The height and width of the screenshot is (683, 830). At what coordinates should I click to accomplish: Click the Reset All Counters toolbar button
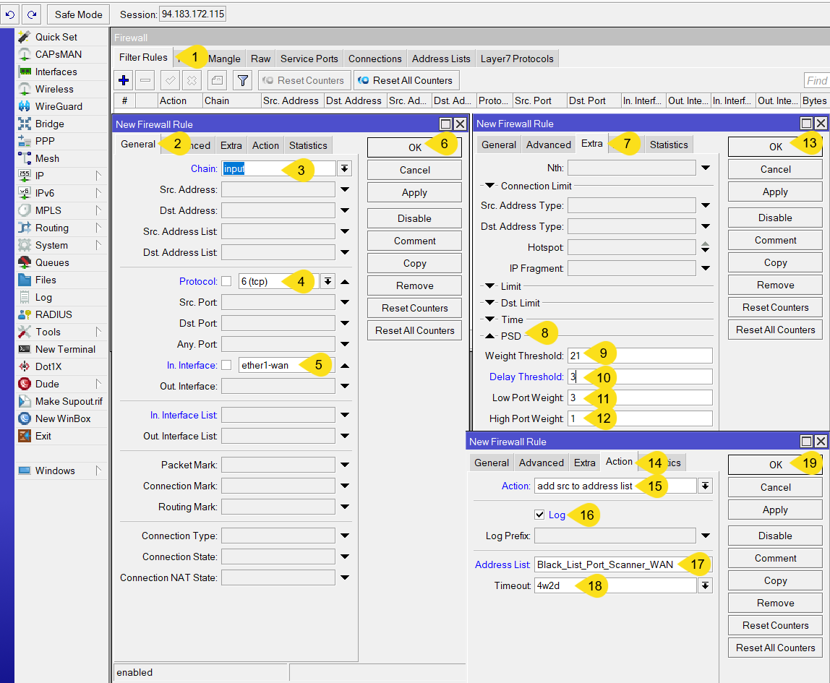click(406, 80)
